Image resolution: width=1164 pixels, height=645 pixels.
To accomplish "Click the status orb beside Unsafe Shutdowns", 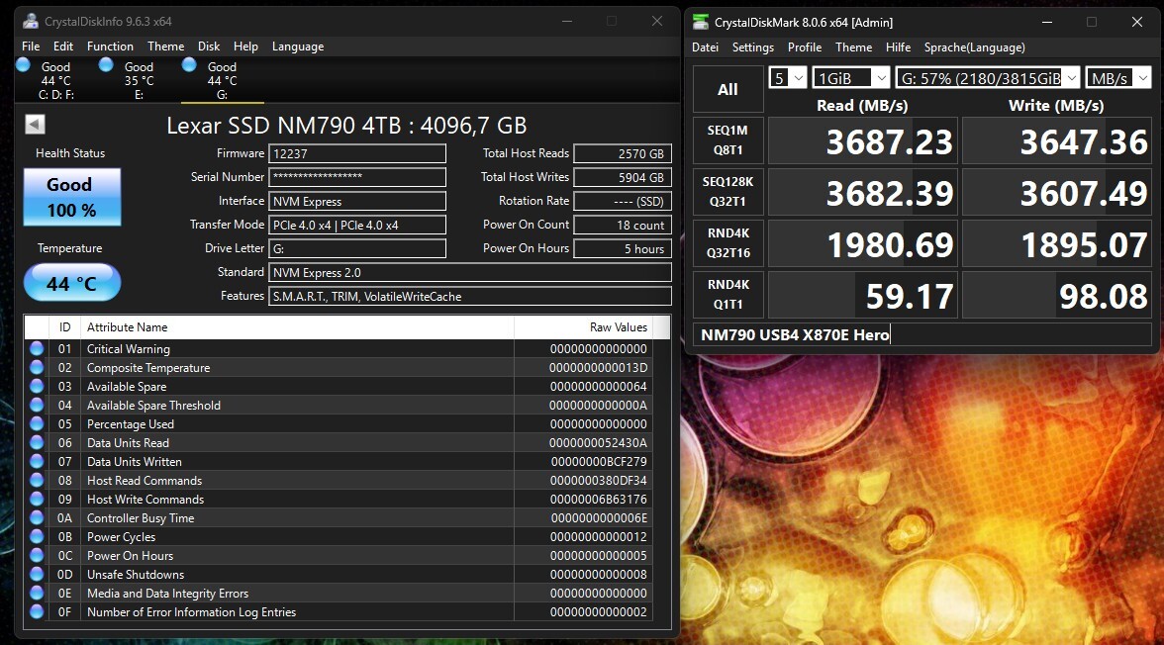I will (x=37, y=575).
